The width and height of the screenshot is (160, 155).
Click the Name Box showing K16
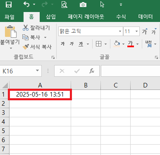[x=17, y=71]
